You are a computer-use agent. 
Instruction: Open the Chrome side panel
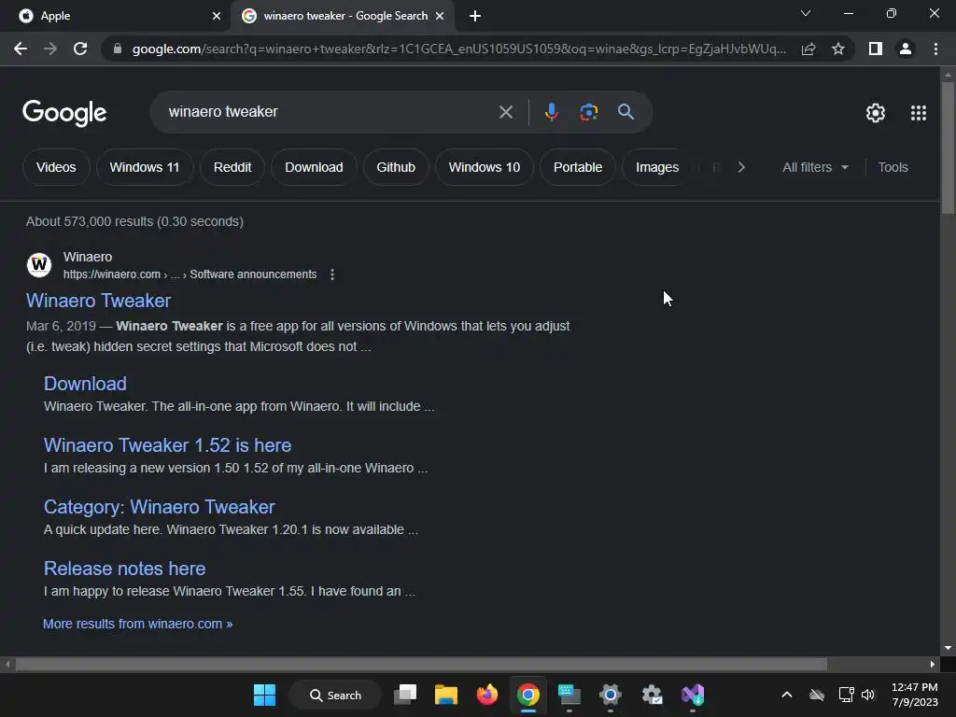click(x=876, y=49)
